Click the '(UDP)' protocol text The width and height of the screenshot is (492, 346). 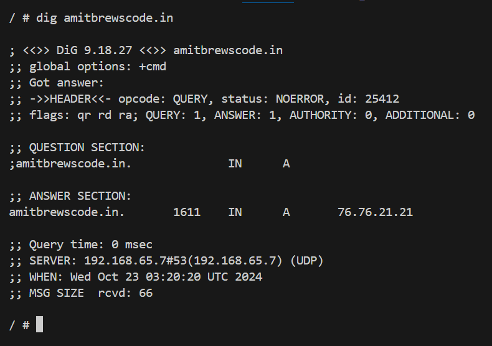coord(306,261)
